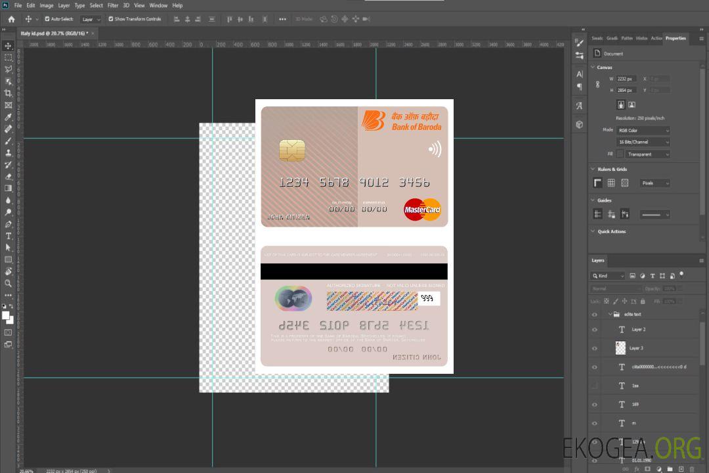Viewport: 709px width, 473px height.
Task: Select the Brush tool
Action: coord(8,141)
